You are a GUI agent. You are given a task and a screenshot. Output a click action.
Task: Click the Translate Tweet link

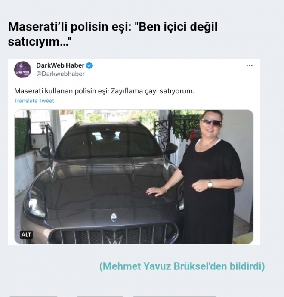[x=34, y=101]
